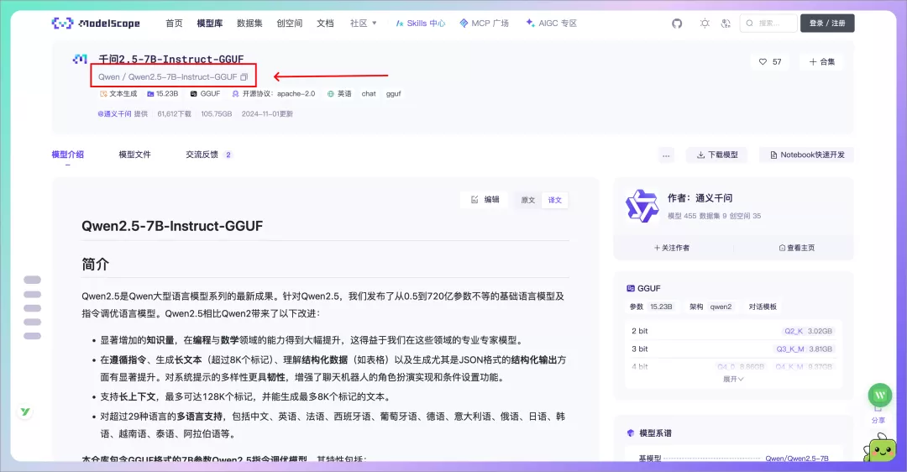Screen dimensions: 907x472
Task: Open 文档 in the top navigation
Action: [x=325, y=24]
